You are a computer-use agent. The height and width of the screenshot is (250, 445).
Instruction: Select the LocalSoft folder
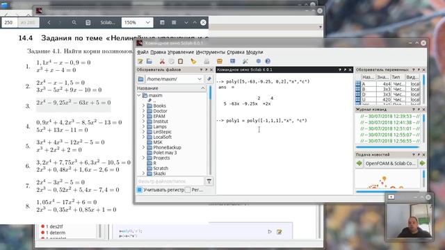point(162,137)
